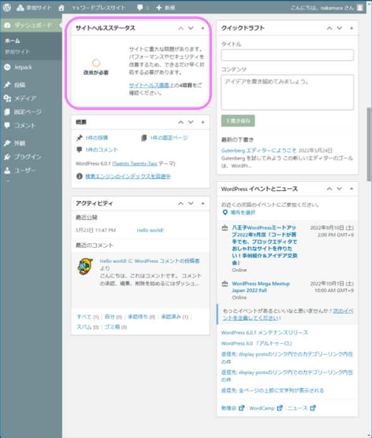Click external-link icon beside ニュース

pyautogui.click(x=313, y=408)
